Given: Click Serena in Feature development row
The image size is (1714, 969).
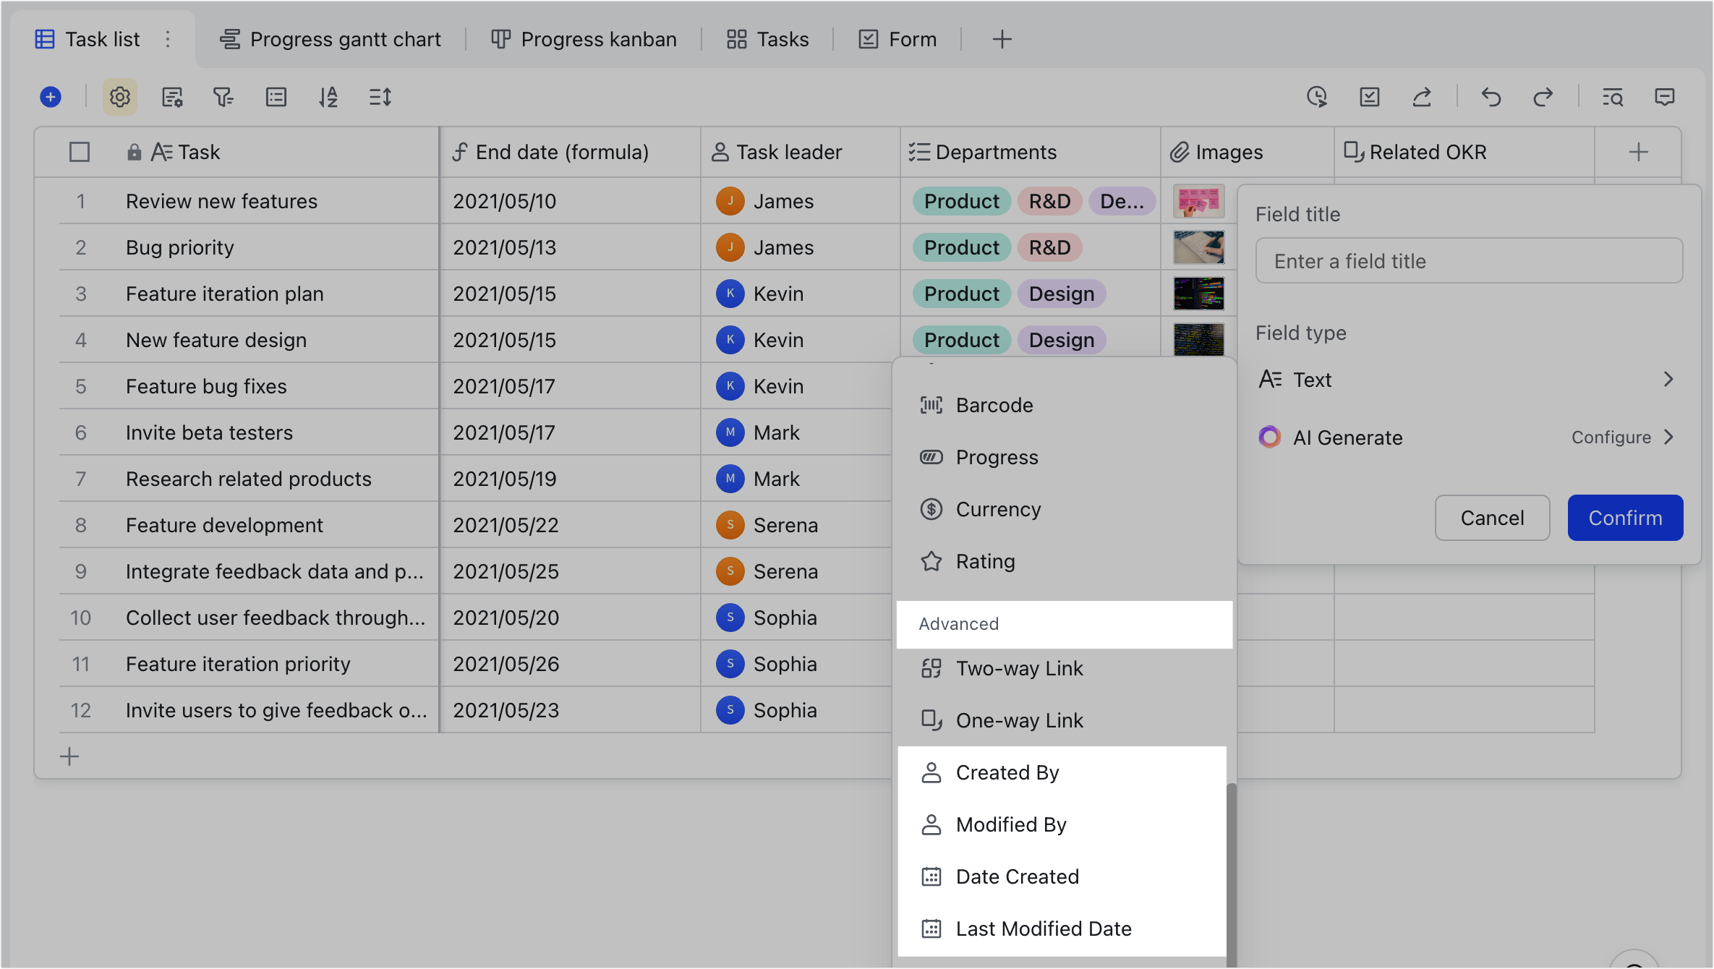Looking at the screenshot, I should [x=767, y=525].
